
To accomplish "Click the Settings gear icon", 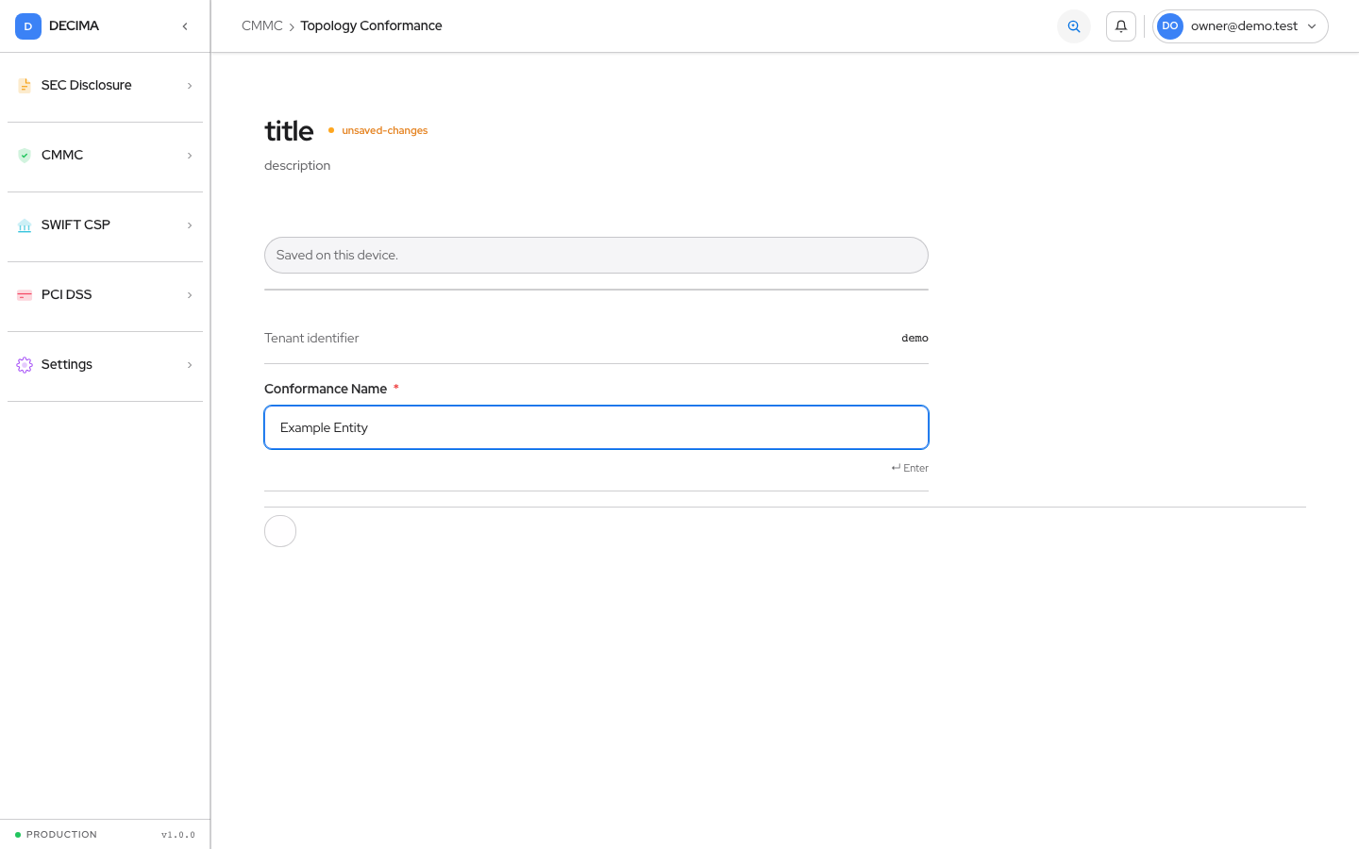I will [25, 365].
